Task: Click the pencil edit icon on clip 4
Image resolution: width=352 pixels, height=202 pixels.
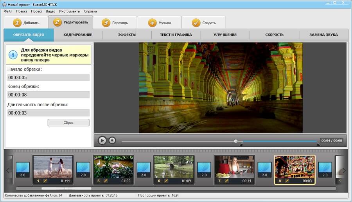Action: click(45, 181)
